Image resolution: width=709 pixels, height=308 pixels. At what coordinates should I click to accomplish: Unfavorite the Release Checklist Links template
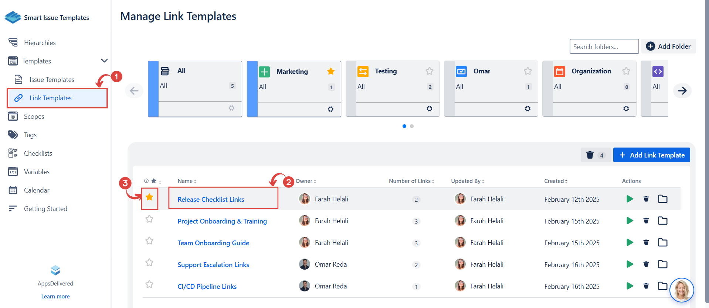point(149,198)
